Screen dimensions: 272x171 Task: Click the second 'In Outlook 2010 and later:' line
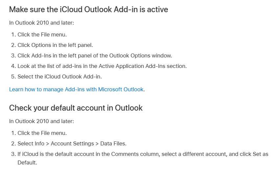(42, 121)
